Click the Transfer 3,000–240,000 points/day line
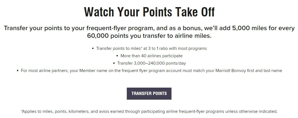 [x=151, y=63]
